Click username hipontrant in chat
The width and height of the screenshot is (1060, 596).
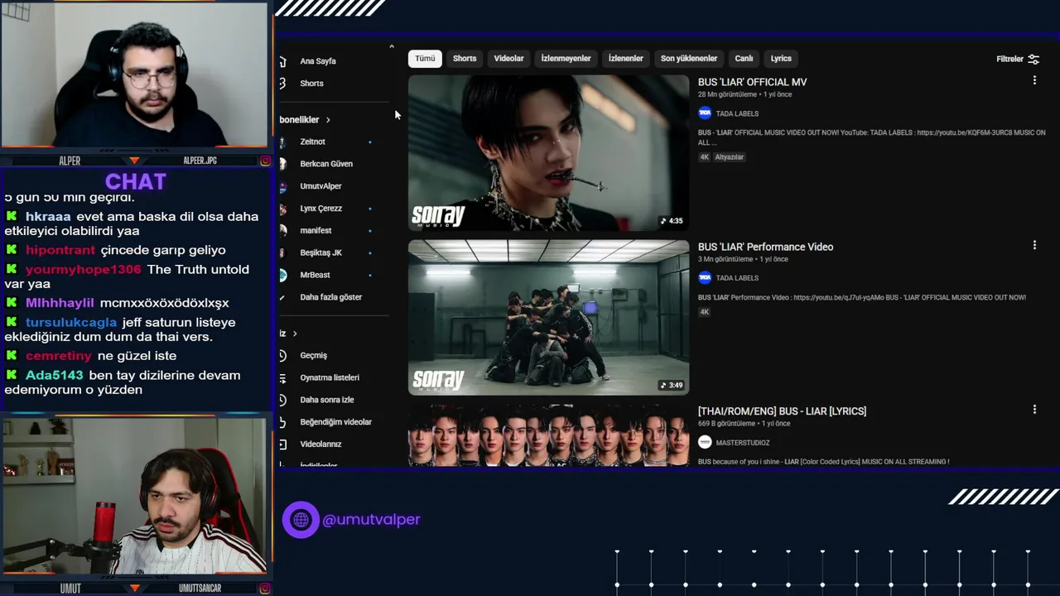click(60, 250)
